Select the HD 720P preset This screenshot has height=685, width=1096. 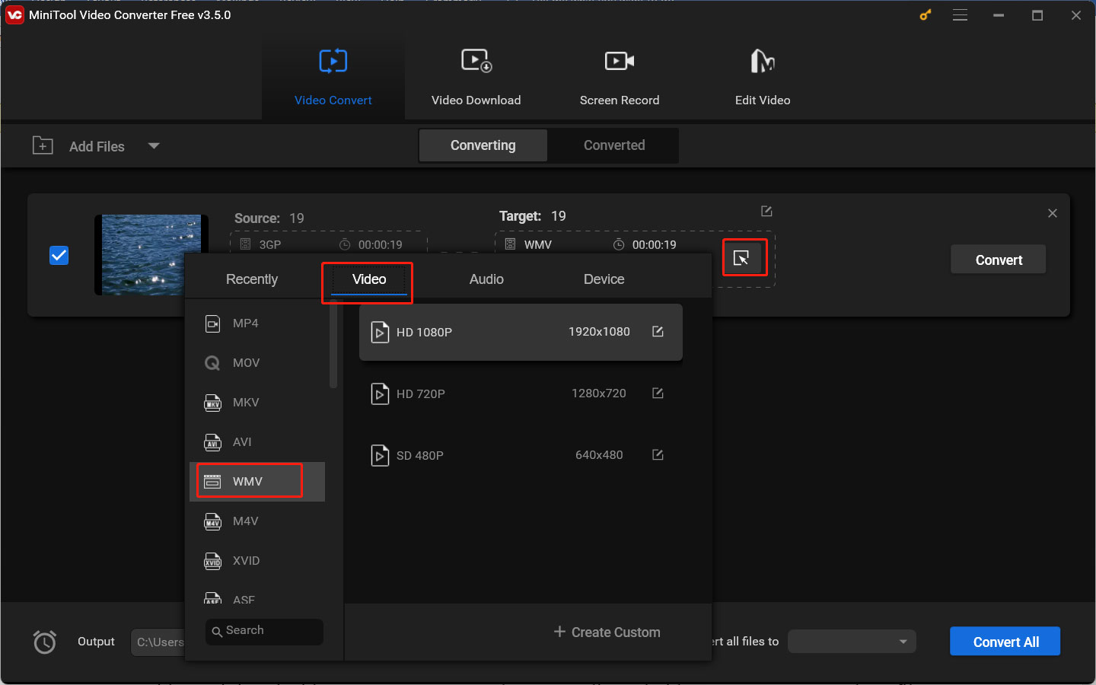(x=521, y=393)
